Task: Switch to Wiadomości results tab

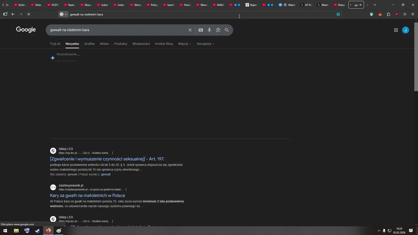Action: point(141,44)
